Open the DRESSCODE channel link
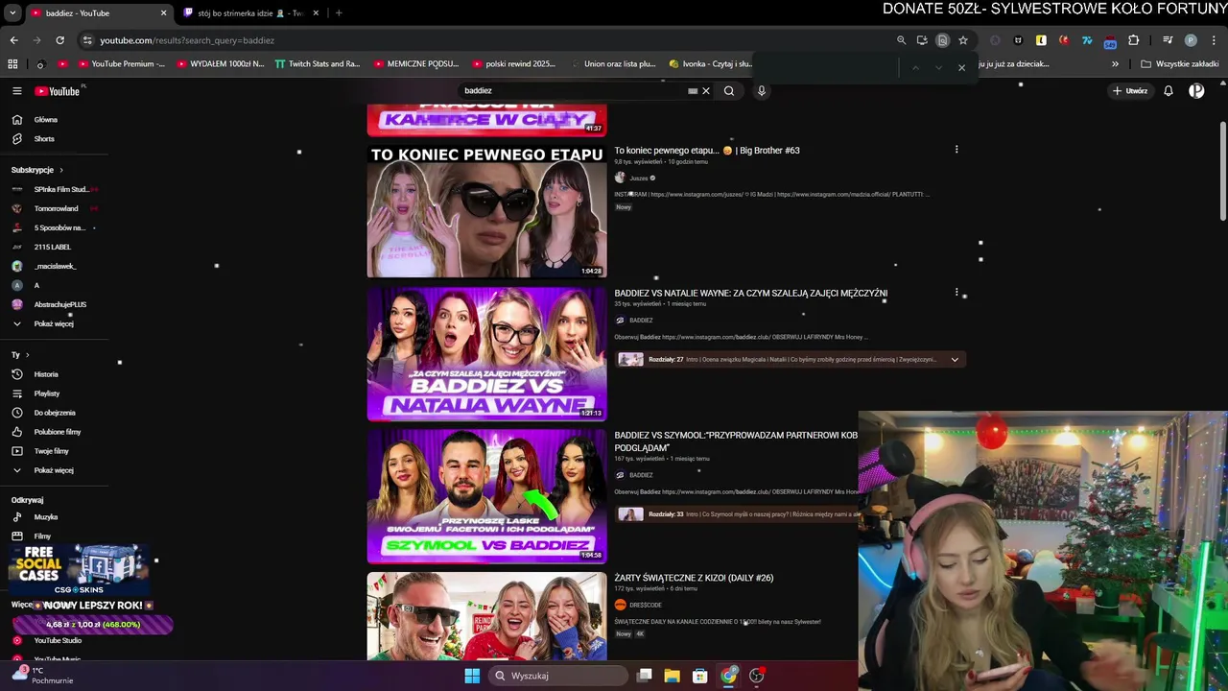The height and width of the screenshot is (691, 1228). [x=645, y=605]
